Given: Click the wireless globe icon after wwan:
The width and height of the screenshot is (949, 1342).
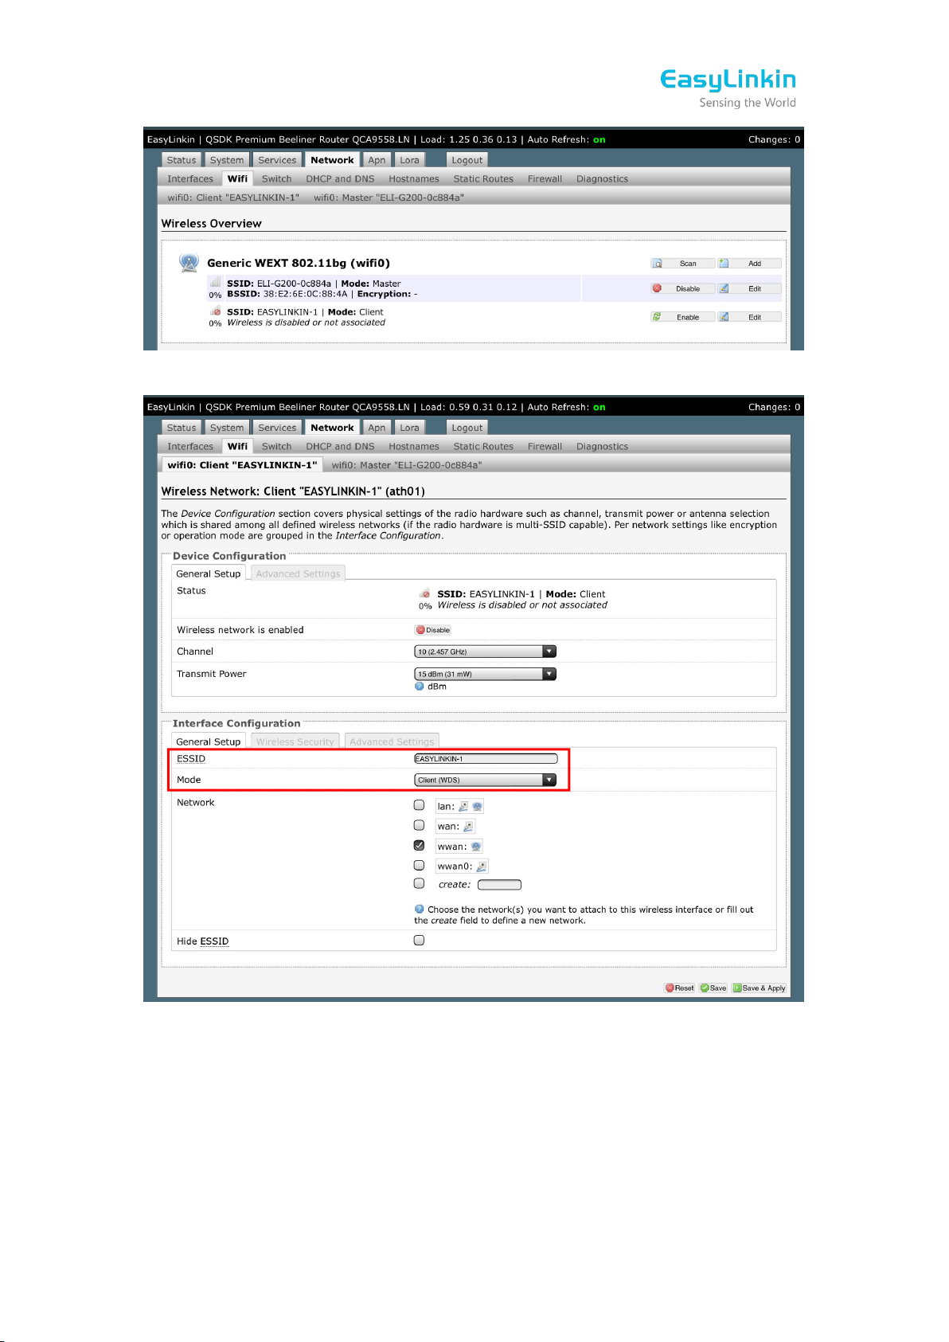Looking at the screenshot, I should [476, 847].
